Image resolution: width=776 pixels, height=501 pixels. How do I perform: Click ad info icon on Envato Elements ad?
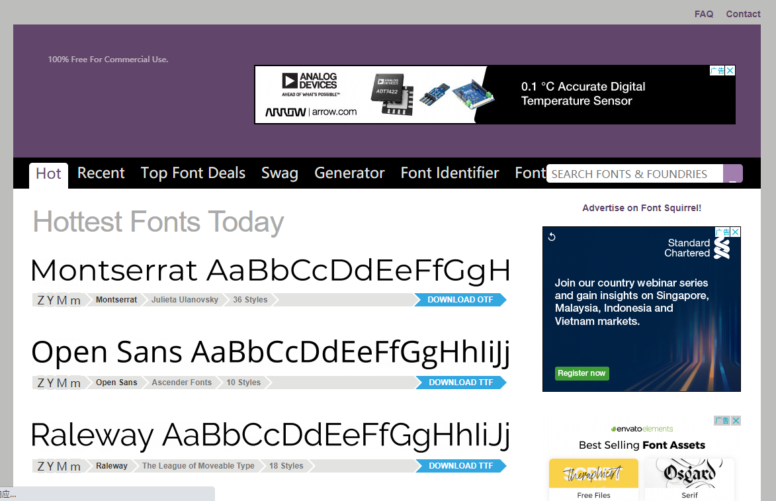click(x=722, y=420)
